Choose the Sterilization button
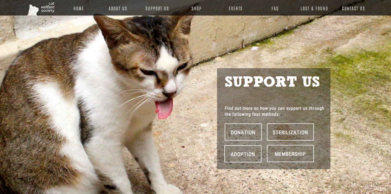 coord(290,132)
